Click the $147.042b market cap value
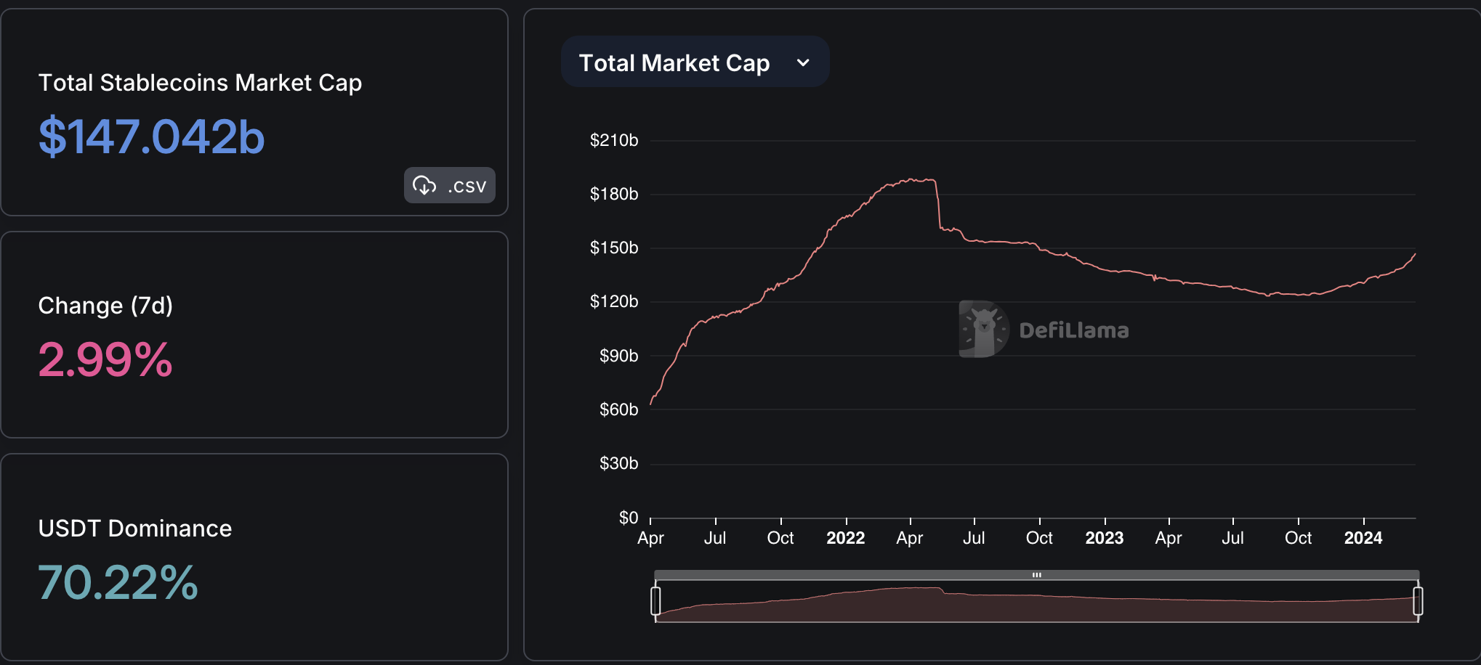1481x665 pixels. (151, 136)
